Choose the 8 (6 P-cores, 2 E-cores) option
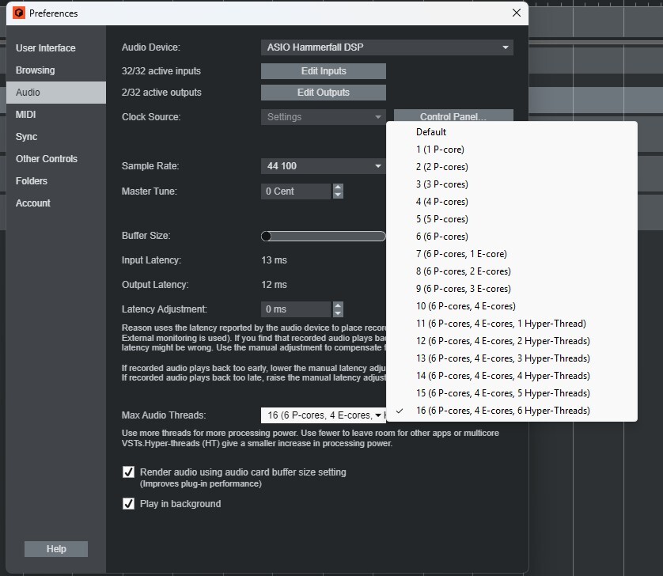The height and width of the screenshot is (576, 663). click(461, 271)
